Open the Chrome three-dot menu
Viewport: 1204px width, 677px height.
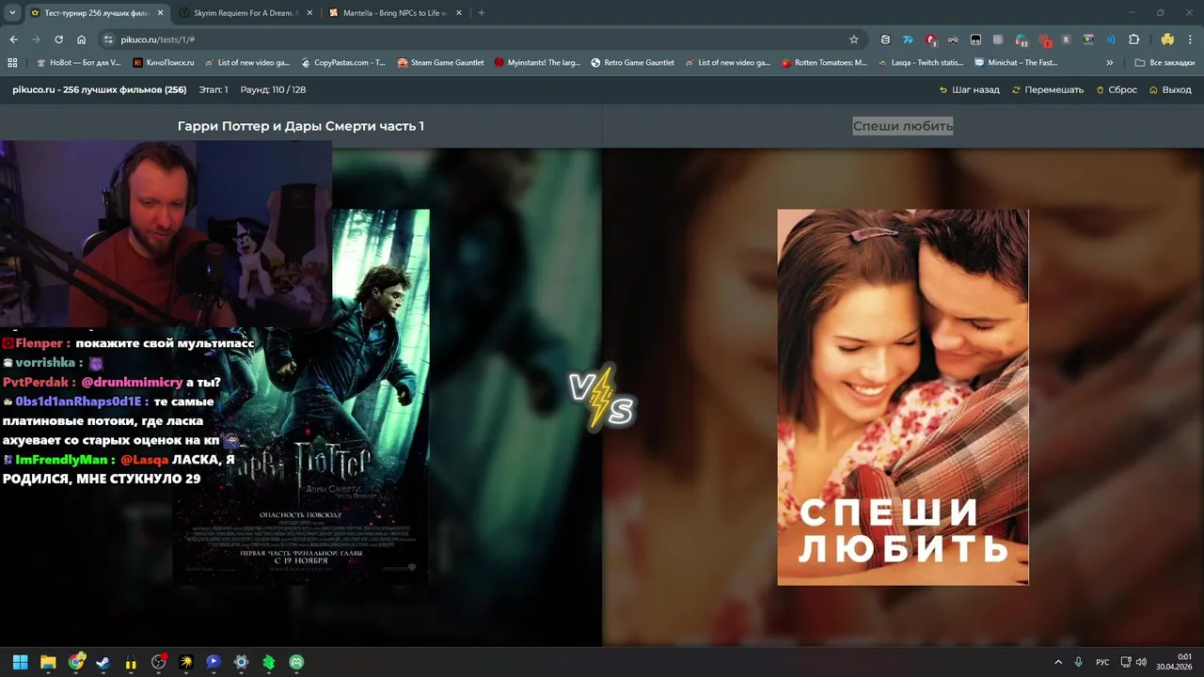point(1190,39)
